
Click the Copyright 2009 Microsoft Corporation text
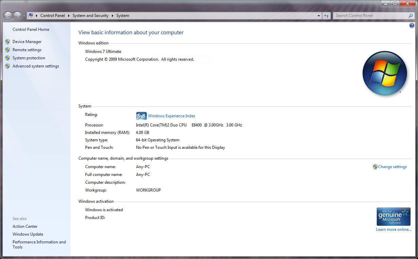point(139,59)
